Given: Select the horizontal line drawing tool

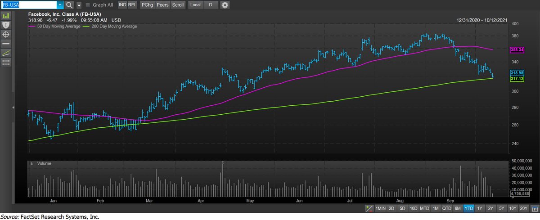Looking at the screenshot, I should pyautogui.click(x=6, y=44).
